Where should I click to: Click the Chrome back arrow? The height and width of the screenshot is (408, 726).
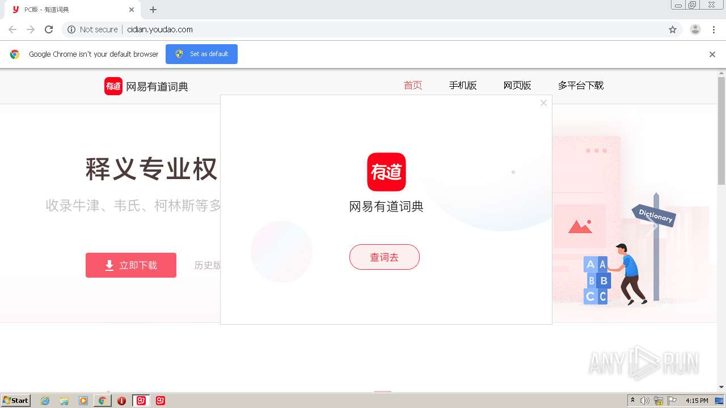coord(12,29)
